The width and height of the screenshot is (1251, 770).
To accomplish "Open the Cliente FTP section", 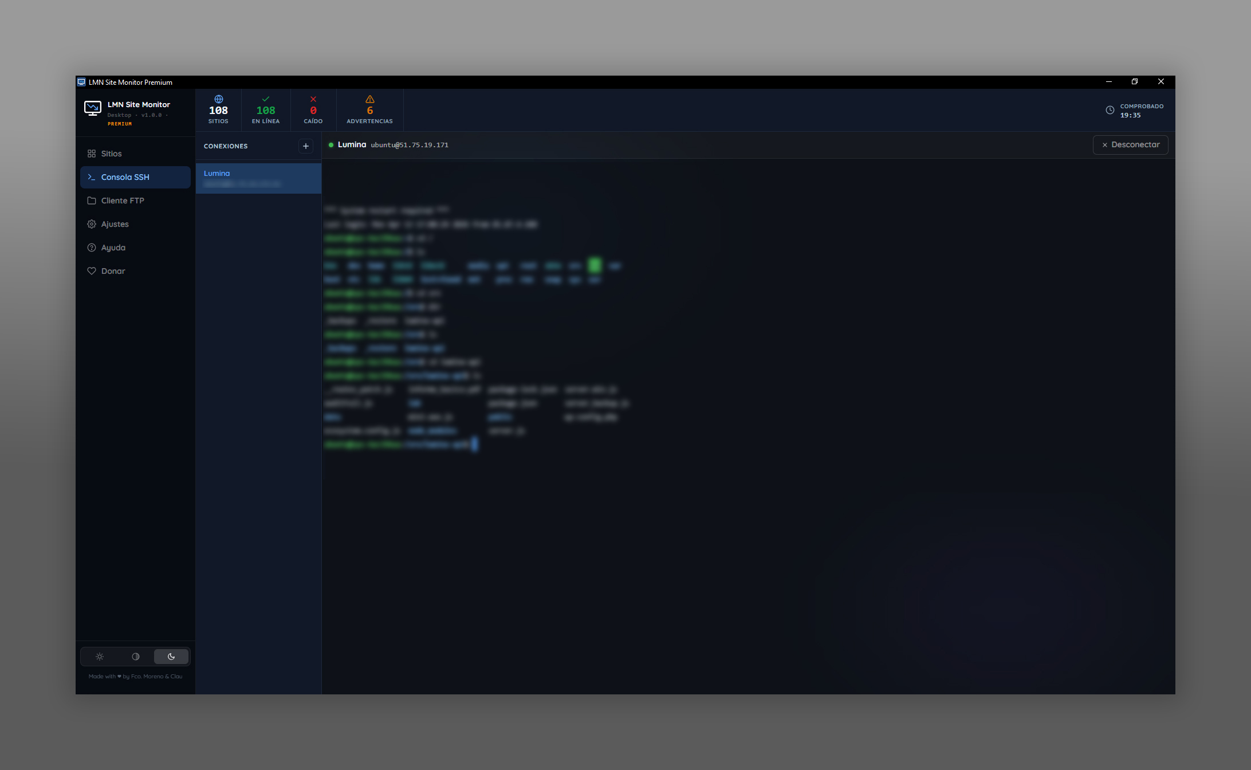I will [x=123, y=201].
